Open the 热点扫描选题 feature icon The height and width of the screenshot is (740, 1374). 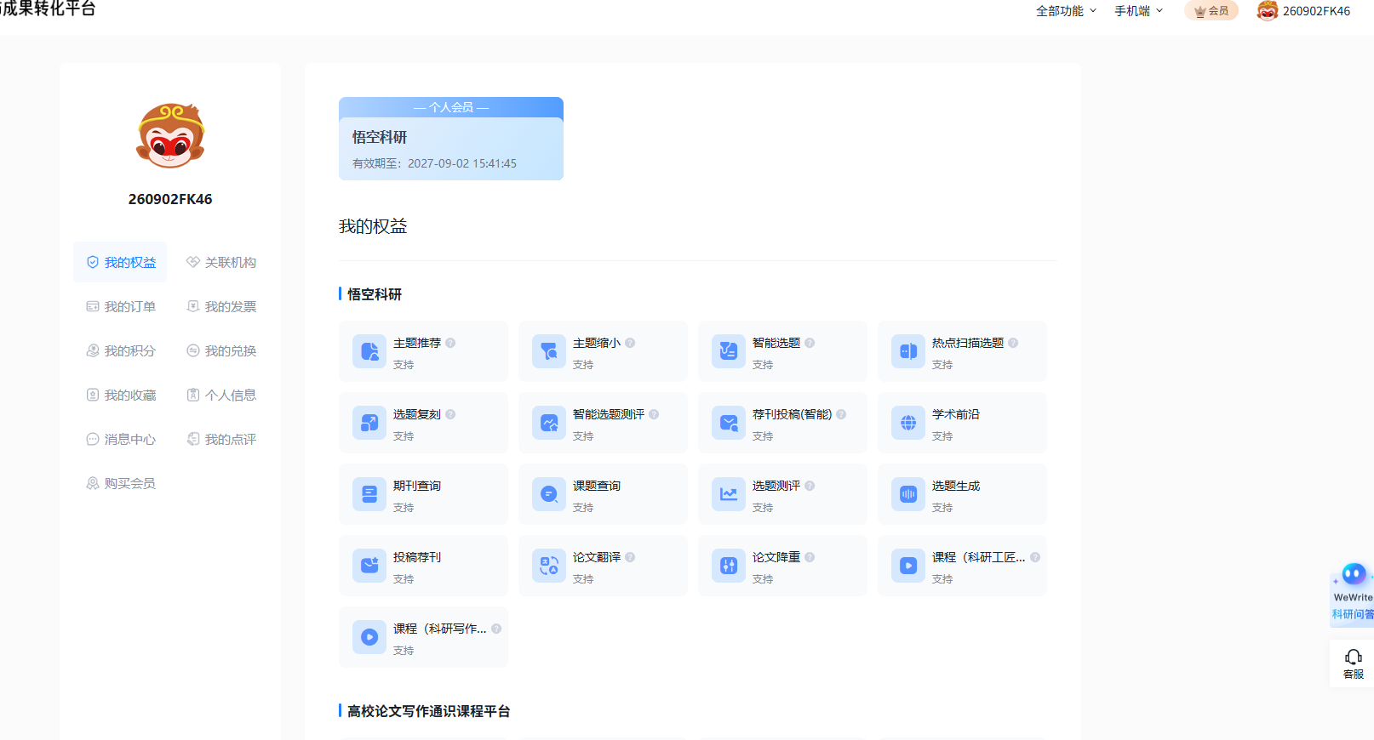click(x=908, y=351)
